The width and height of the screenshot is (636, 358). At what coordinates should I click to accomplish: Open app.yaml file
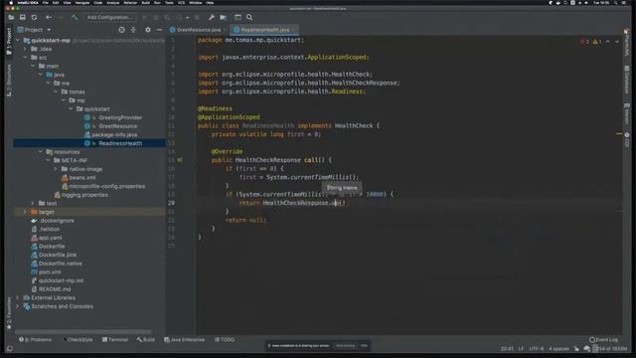click(50, 238)
